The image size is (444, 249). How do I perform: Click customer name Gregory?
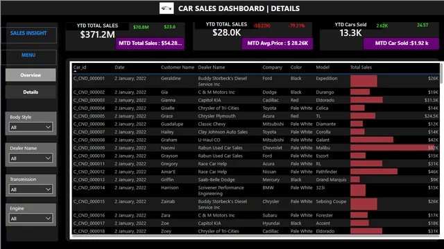pyautogui.click(x=169, y=163)
